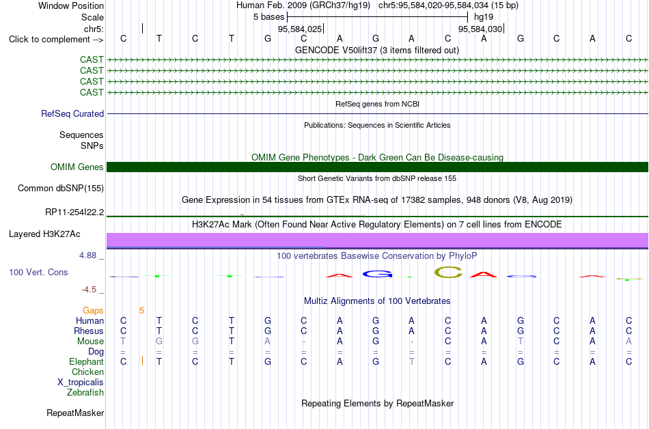Image resolution: width=649 pixels, height=429 pixels.
Task: Click the 100 Vert. Cons label
Action: click(x=38, y=272)
